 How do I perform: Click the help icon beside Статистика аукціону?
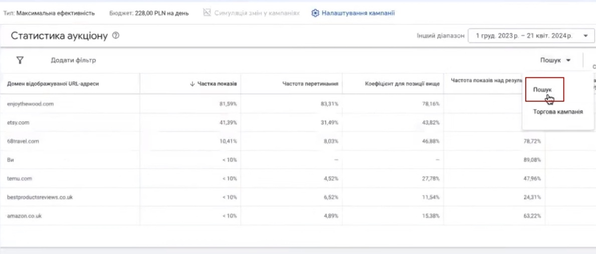click(x=116, y=36)
